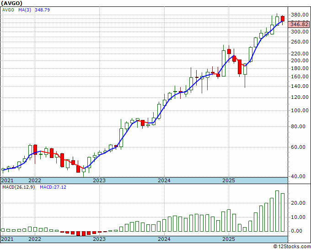311x250 pixels.
Task: Click the 180.00 price axis label
Action: tap(300, 68)
